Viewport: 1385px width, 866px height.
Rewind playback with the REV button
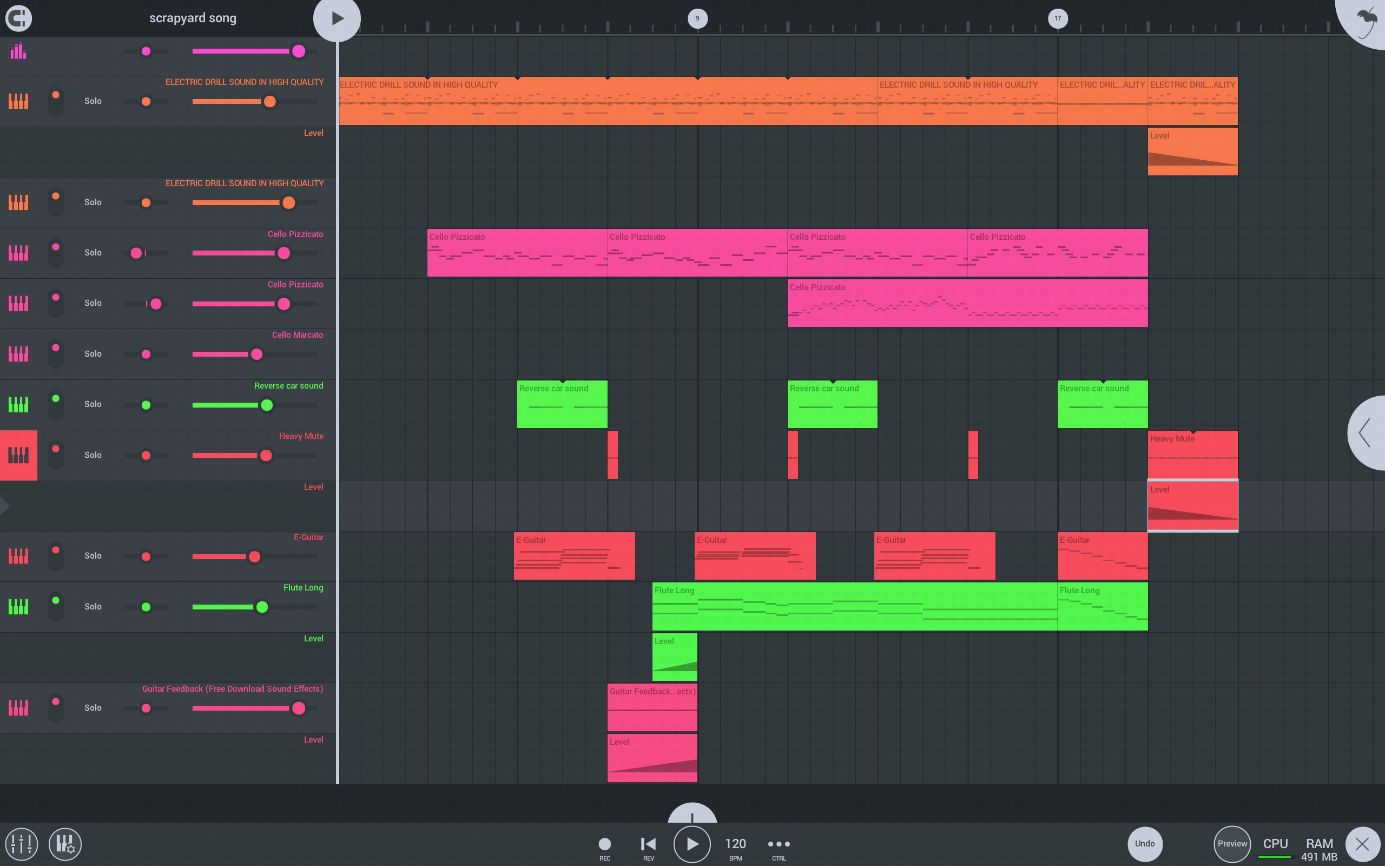[648, 845]
